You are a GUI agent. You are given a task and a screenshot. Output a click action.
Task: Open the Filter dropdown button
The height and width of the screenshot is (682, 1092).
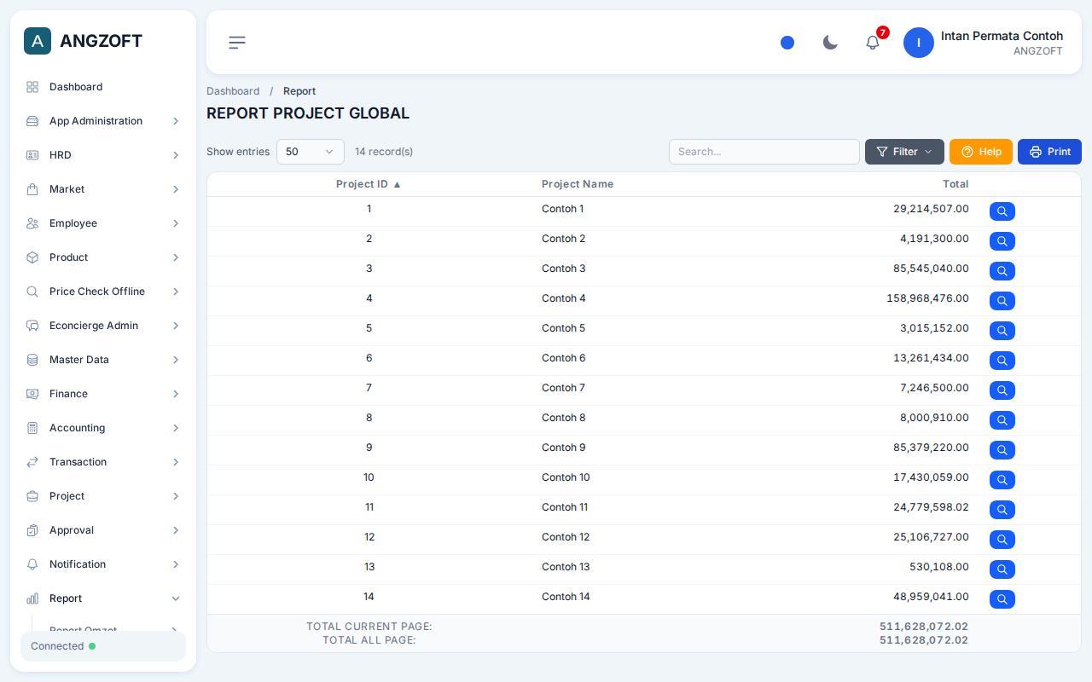click(x=904, y=152)
